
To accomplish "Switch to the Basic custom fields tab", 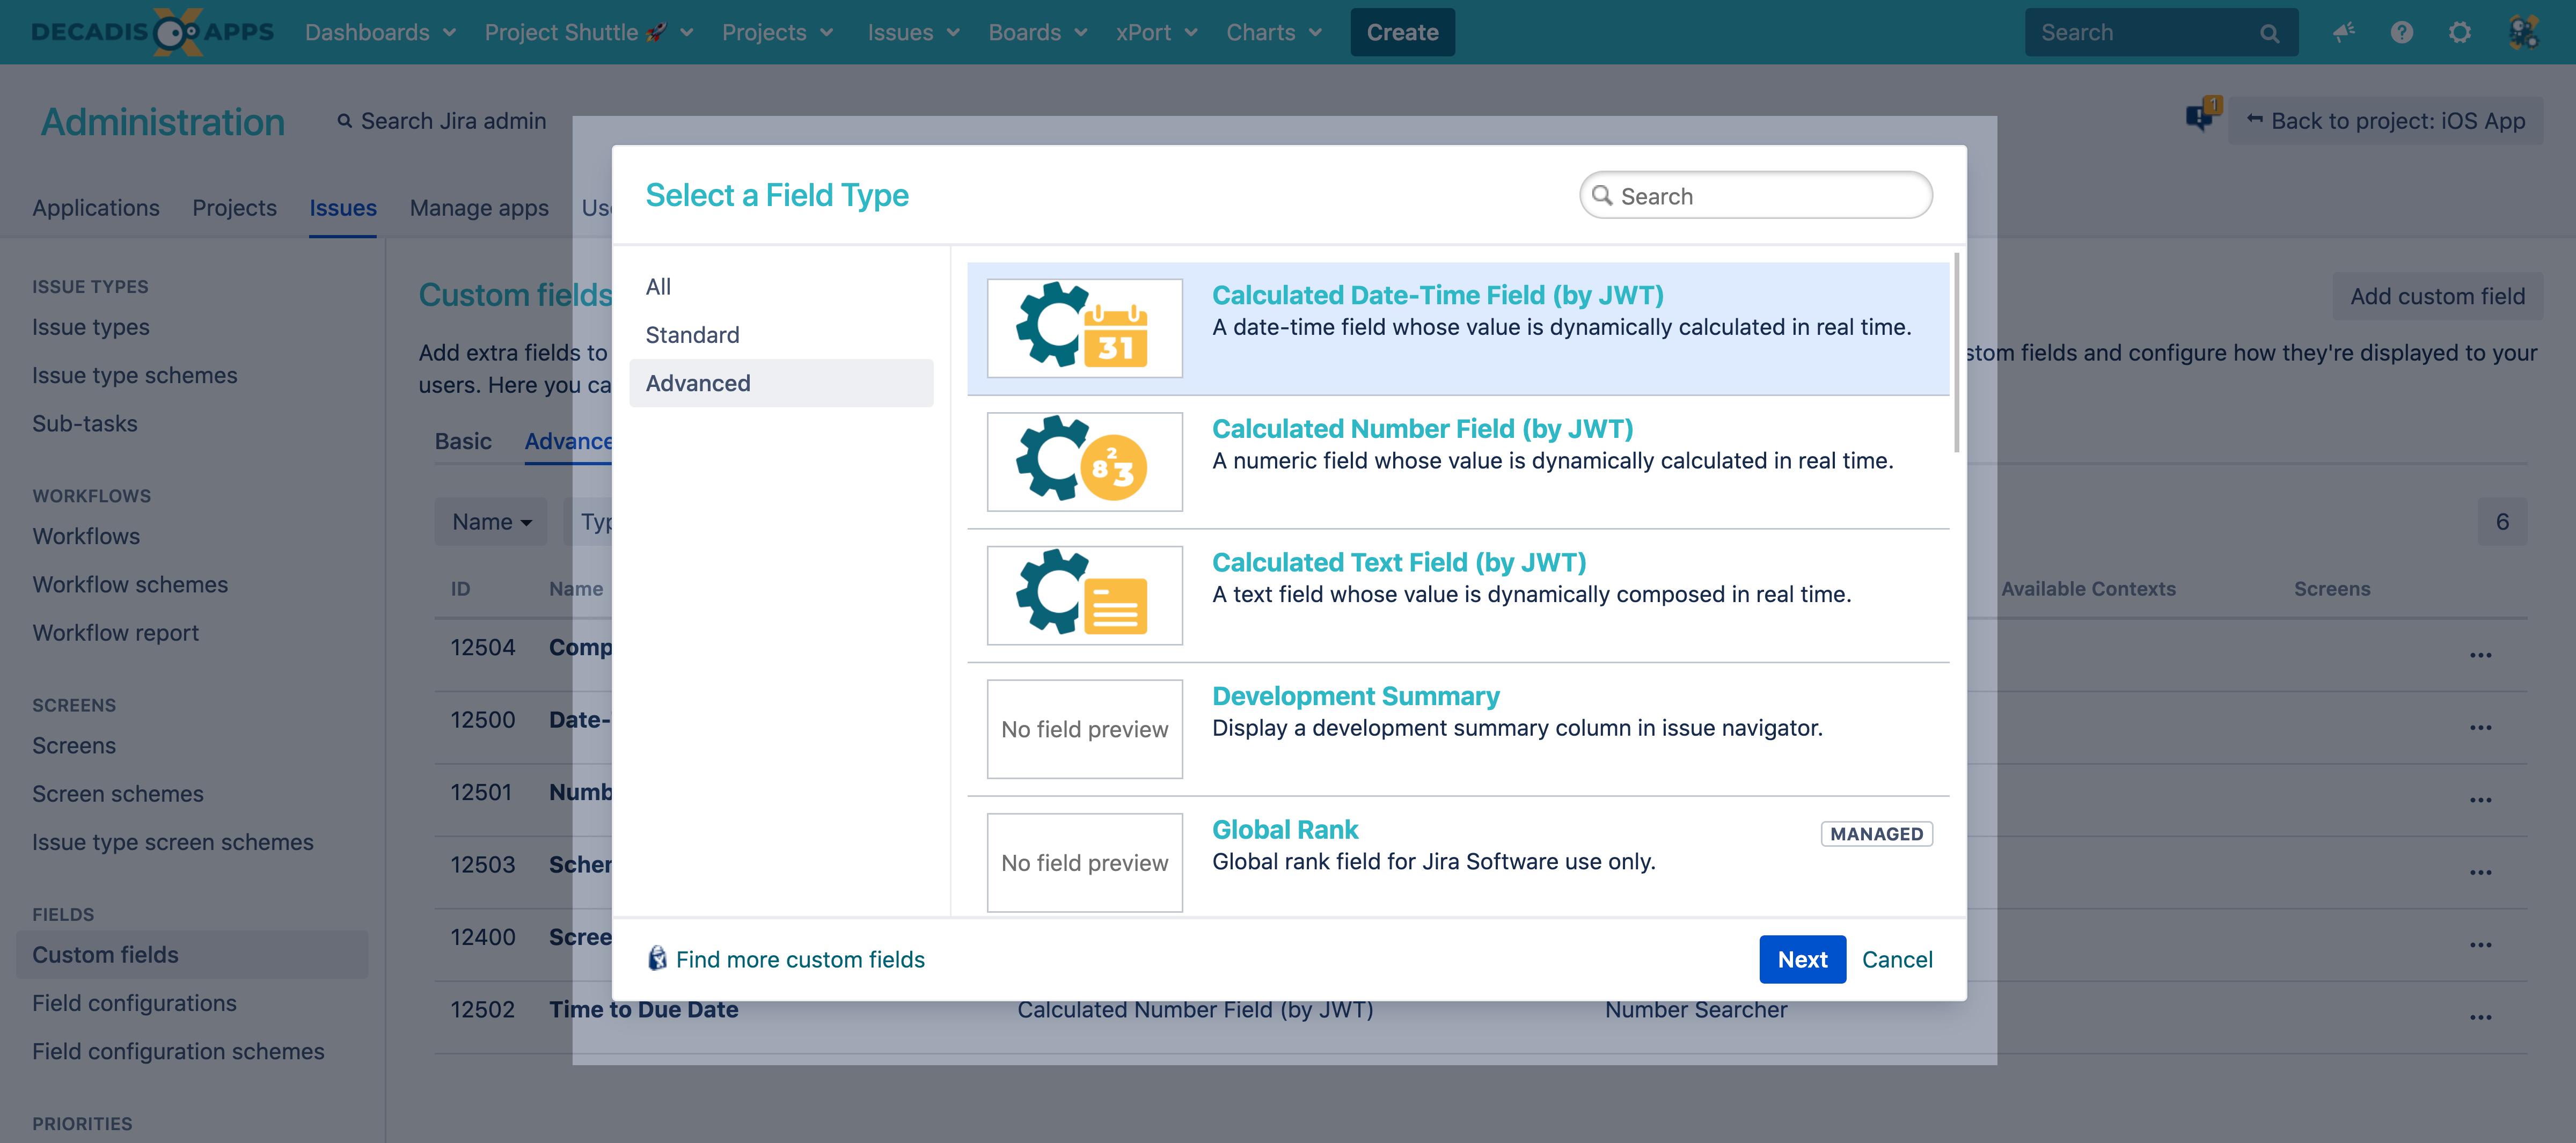I will (463, 441).
